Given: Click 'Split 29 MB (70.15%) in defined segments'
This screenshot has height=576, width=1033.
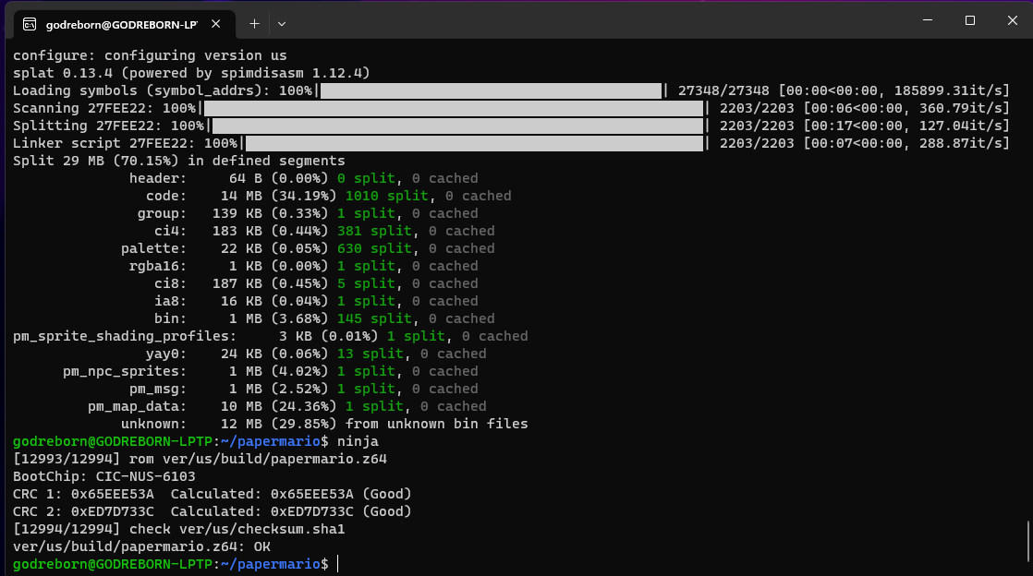Looking at the screenshot, I should (x=178, y=161).
